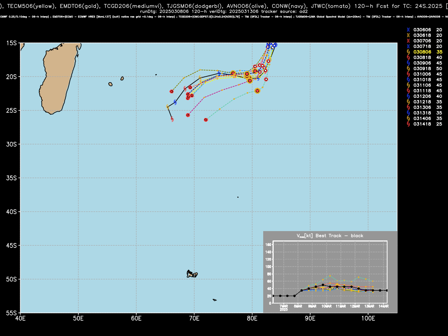Click the 031206 legend entry text

(422, 96)
